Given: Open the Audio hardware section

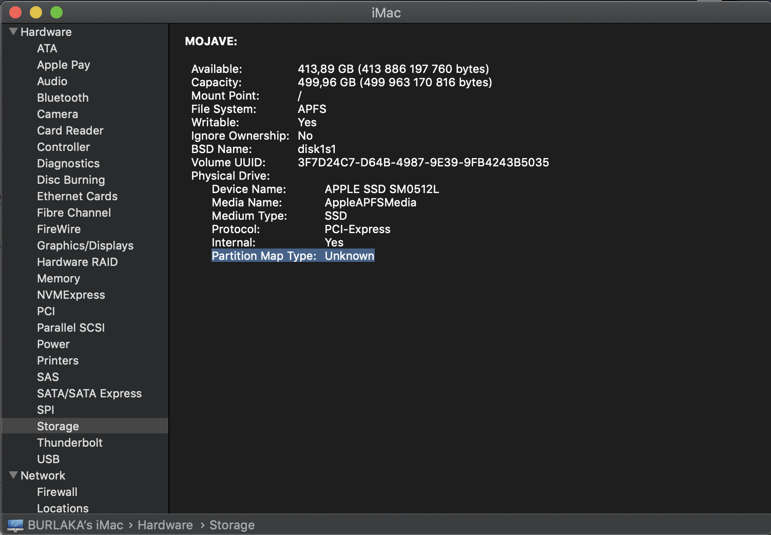Looking at the screenshot, I should 52,81.
